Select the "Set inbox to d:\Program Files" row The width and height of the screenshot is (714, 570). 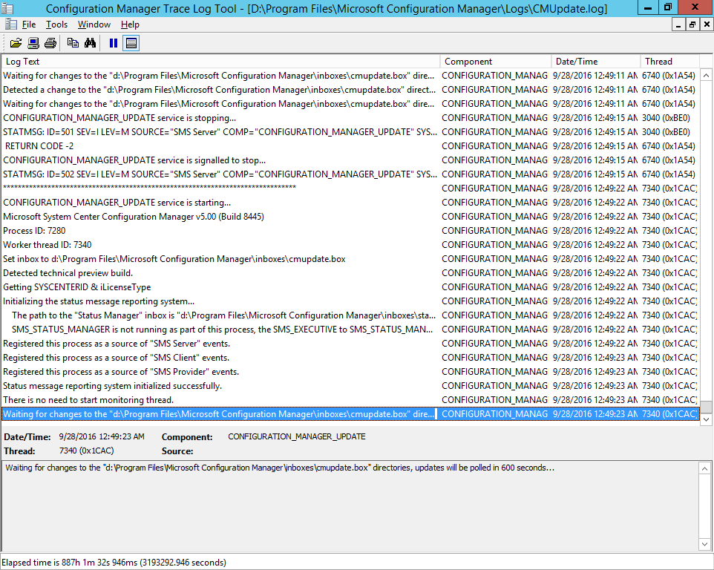[350, 259]
